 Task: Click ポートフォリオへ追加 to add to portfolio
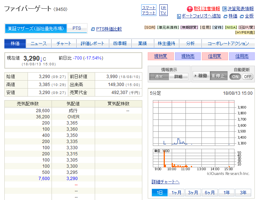(201, 16)
